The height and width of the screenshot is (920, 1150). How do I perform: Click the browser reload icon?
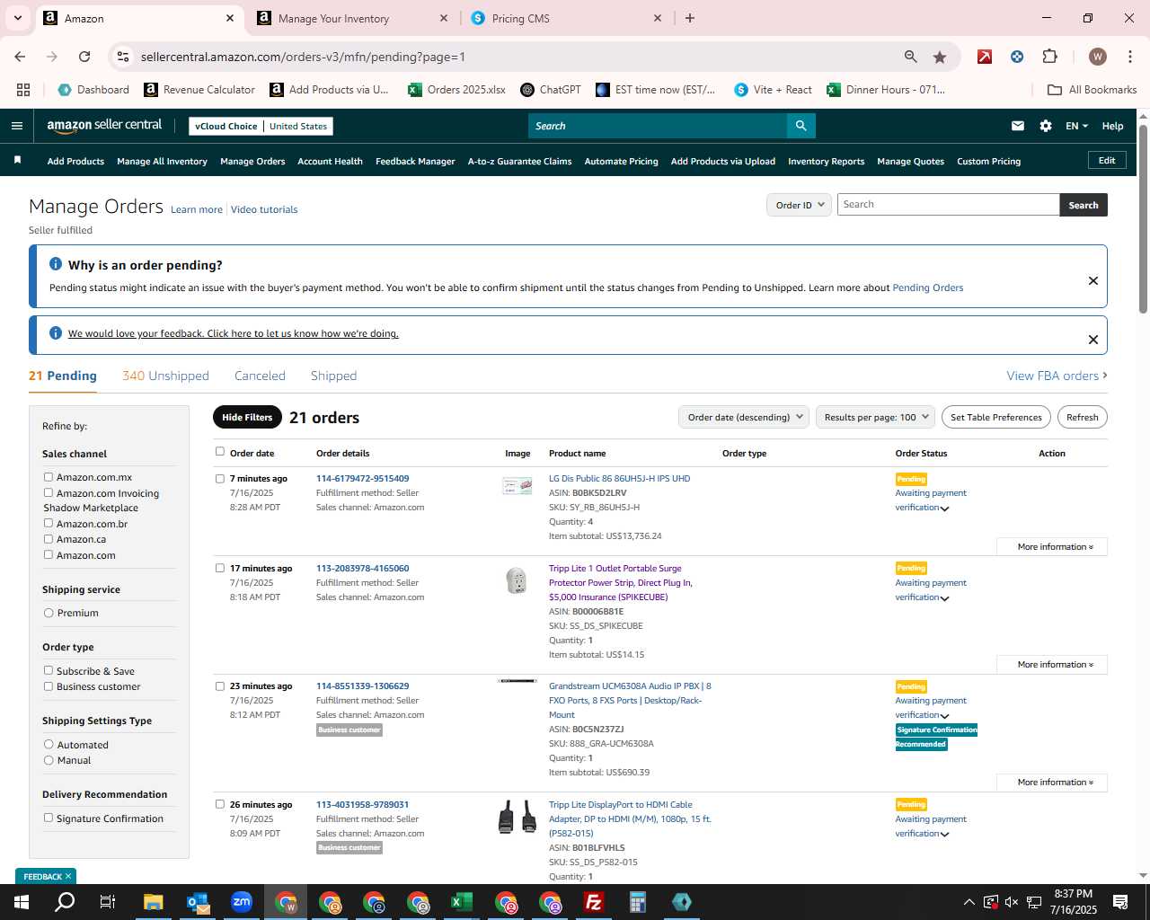click(84, 57)
